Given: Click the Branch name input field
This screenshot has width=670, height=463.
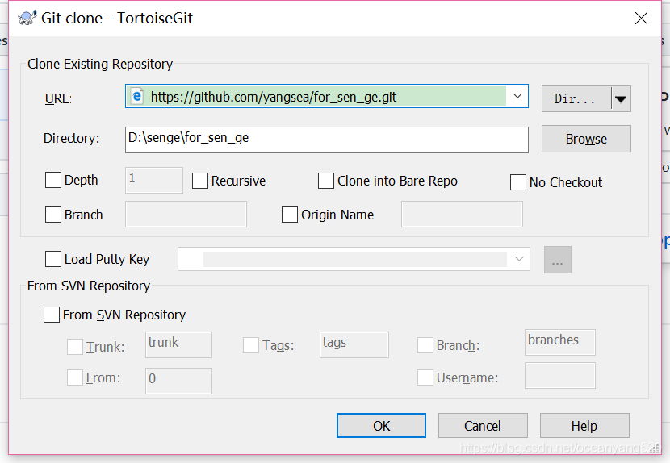Looking at the screenshot, I should click(x=186, y=215).
